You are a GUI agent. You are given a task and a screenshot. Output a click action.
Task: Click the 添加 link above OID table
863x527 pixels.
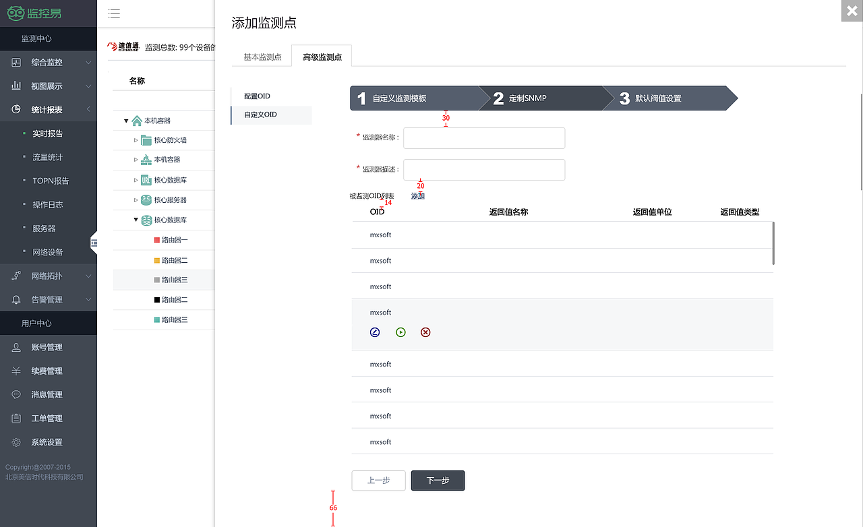tap(418, 196)
